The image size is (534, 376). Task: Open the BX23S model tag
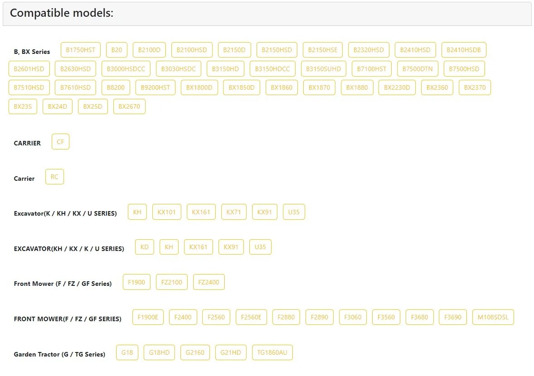click(x=23, y=106)
